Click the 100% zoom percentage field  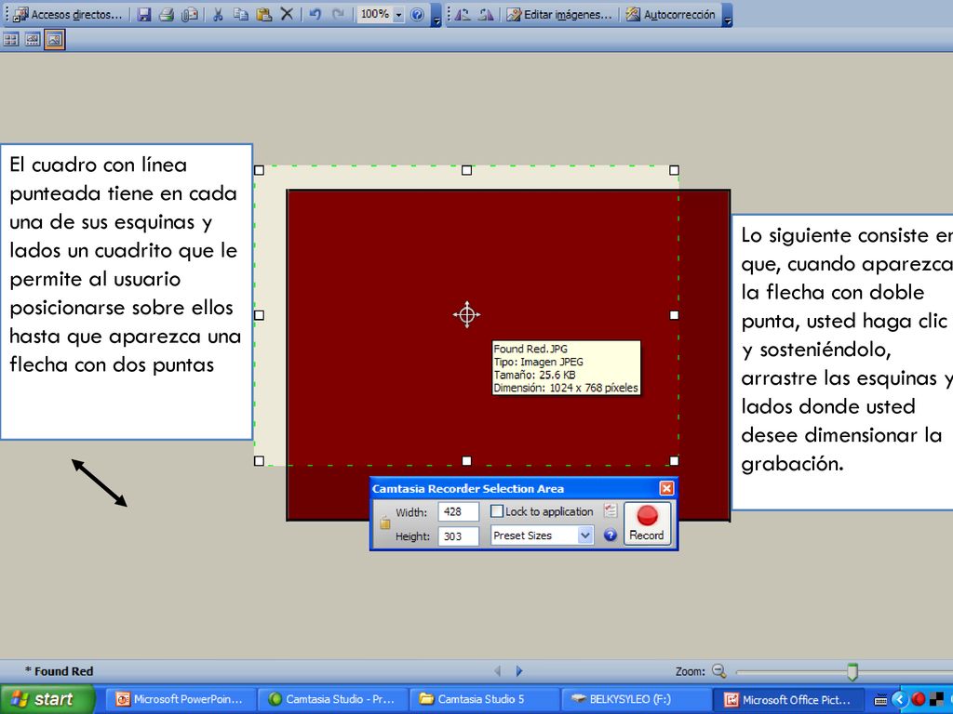click(x=374, y=15)
